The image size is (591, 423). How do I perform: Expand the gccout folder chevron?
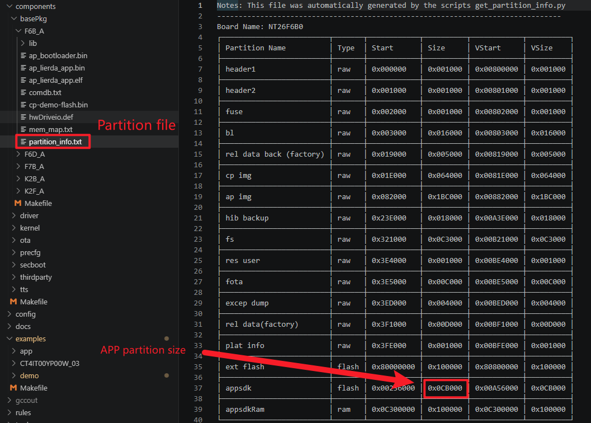[10, 400]
